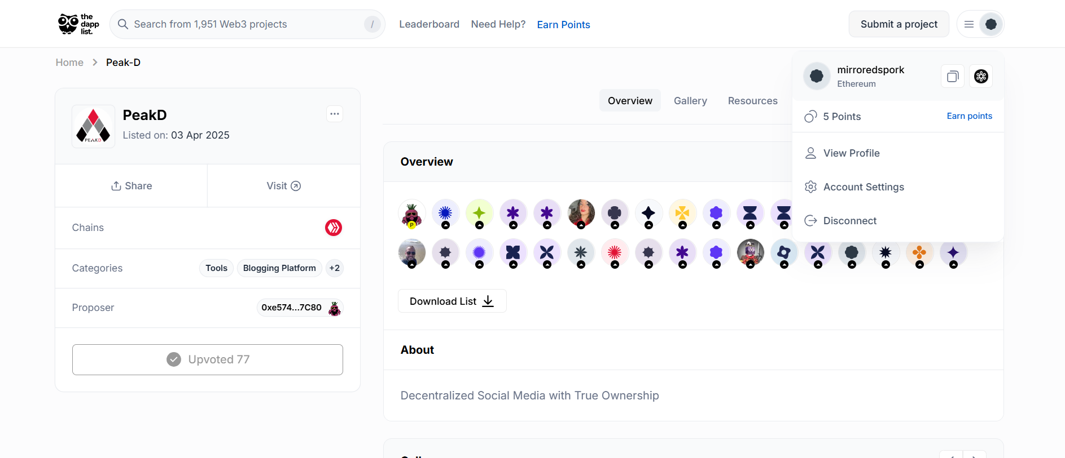This screenshot has width=1065, height=458.
Task: Copy the mirroredspork wallet address icon
Action: (x=953, y=76)
